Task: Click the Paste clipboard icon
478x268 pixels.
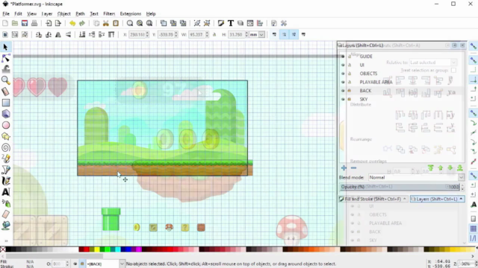Action: pyautogui.click(x=116, y=23)
